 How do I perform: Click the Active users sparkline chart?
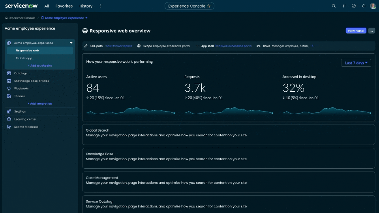point(131,111)
